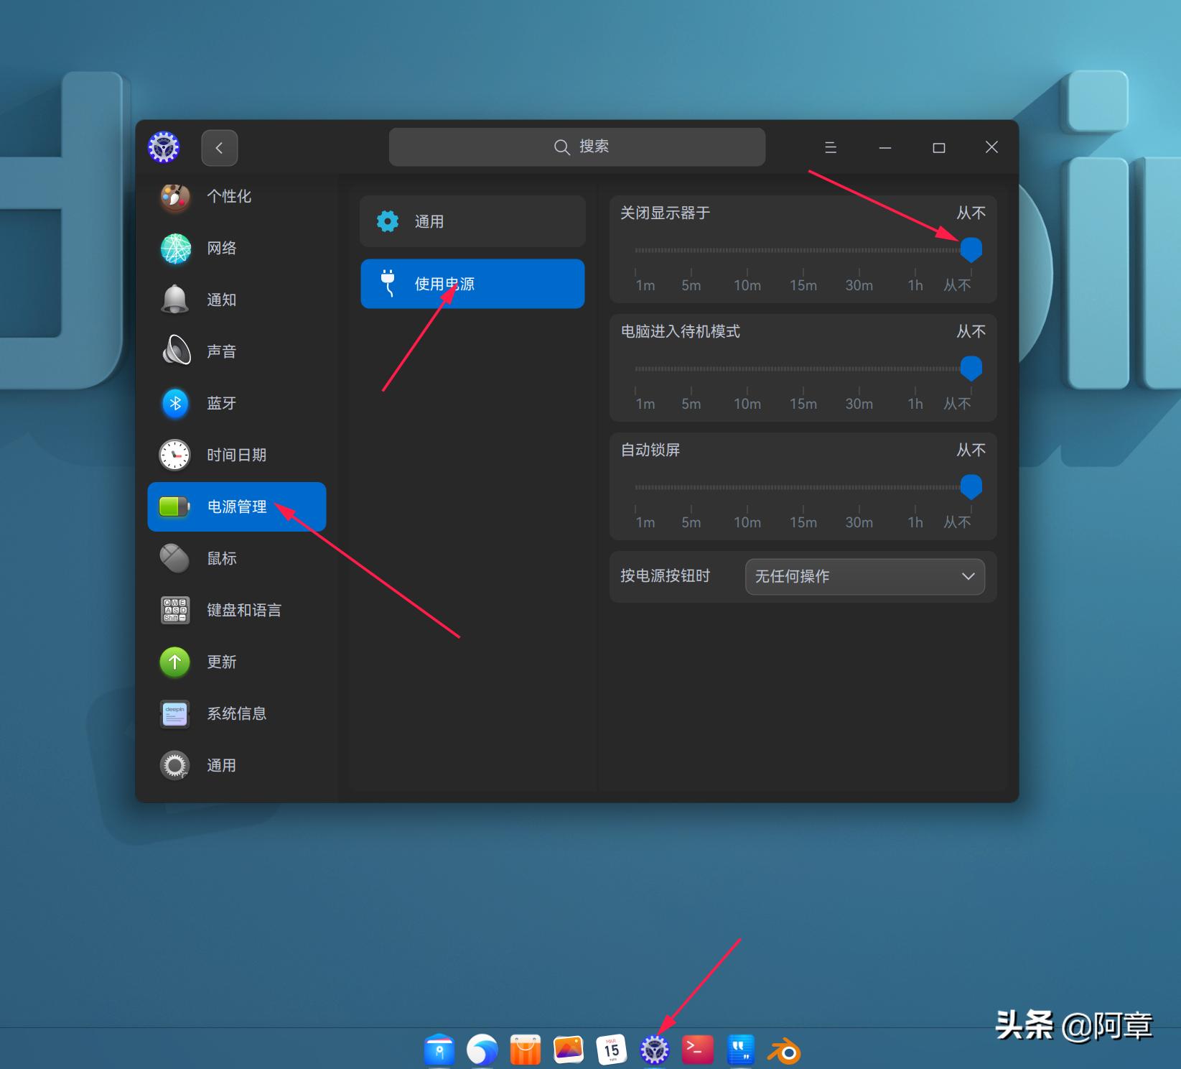Open Bluetooth settings
Screen dimensions: 1181x1069
221,403
